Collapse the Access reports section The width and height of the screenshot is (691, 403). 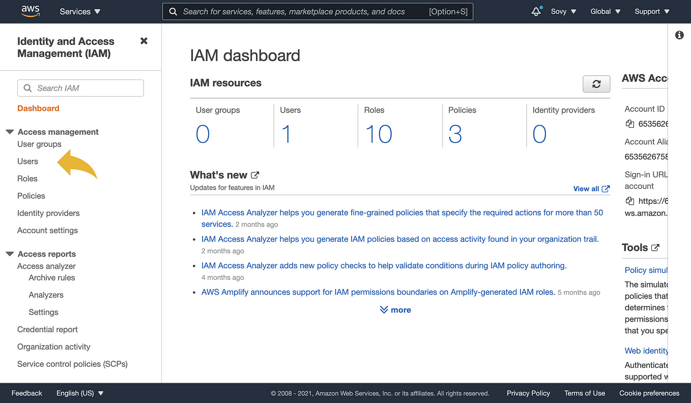coord(10,254)
